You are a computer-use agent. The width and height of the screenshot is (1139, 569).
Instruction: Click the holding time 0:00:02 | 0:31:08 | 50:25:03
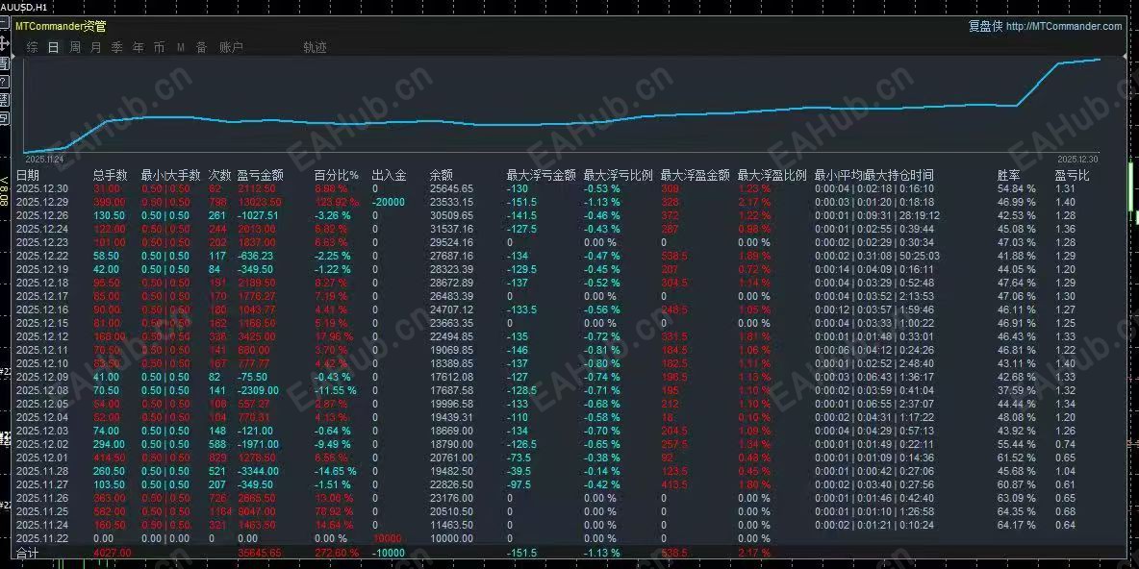click(x=876, y=256)
